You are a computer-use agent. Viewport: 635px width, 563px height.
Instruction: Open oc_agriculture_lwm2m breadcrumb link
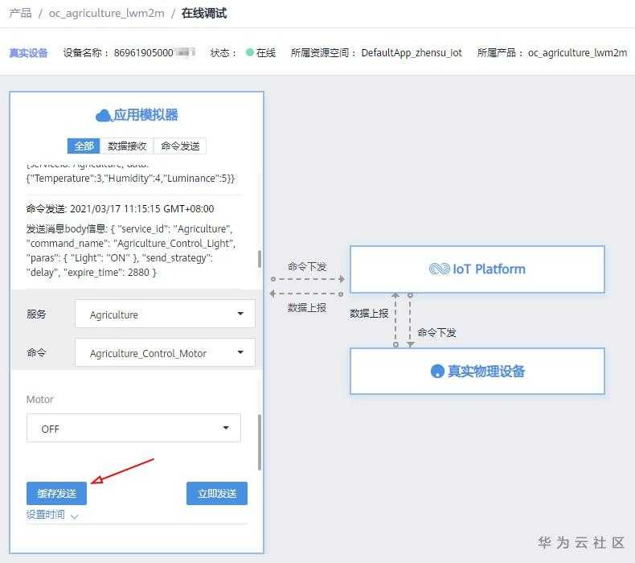(107, 14)
